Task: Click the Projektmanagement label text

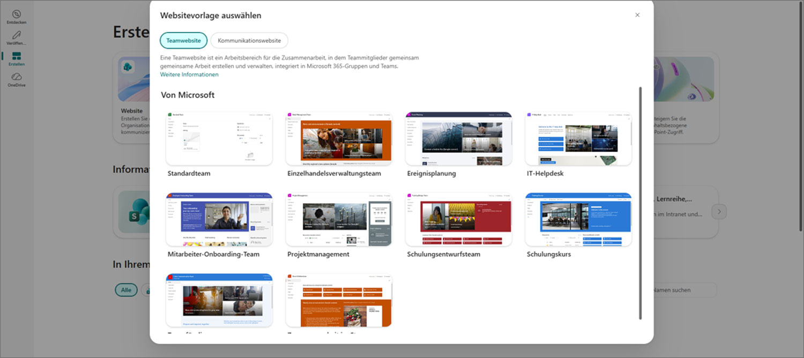Action: pos(318,255)
